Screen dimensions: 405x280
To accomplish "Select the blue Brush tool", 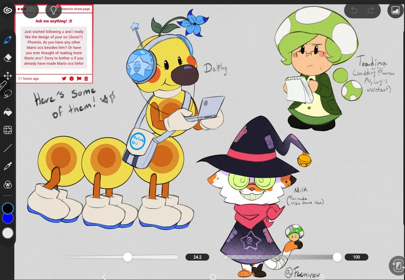I will click(7, 40).
